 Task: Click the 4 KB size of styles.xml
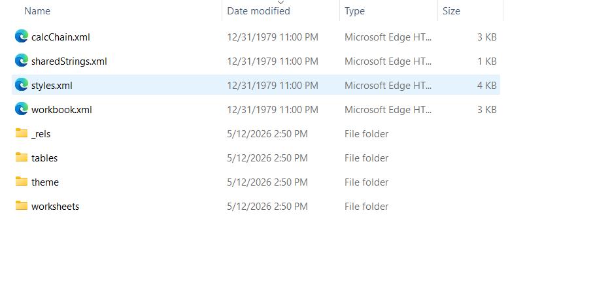pyautogui.click(x=486, y=86)
